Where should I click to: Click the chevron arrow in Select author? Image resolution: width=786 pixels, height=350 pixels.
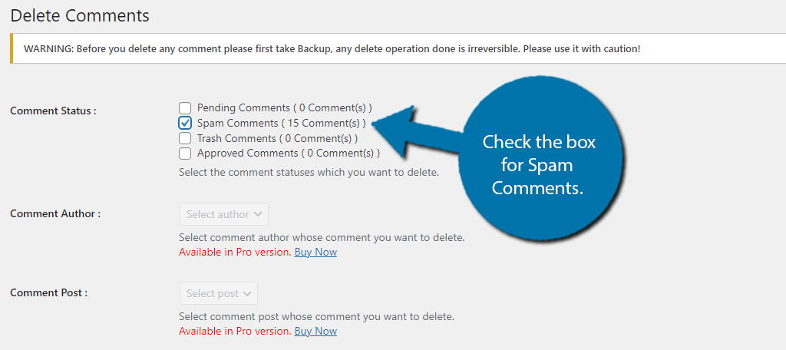pos(258,214)
